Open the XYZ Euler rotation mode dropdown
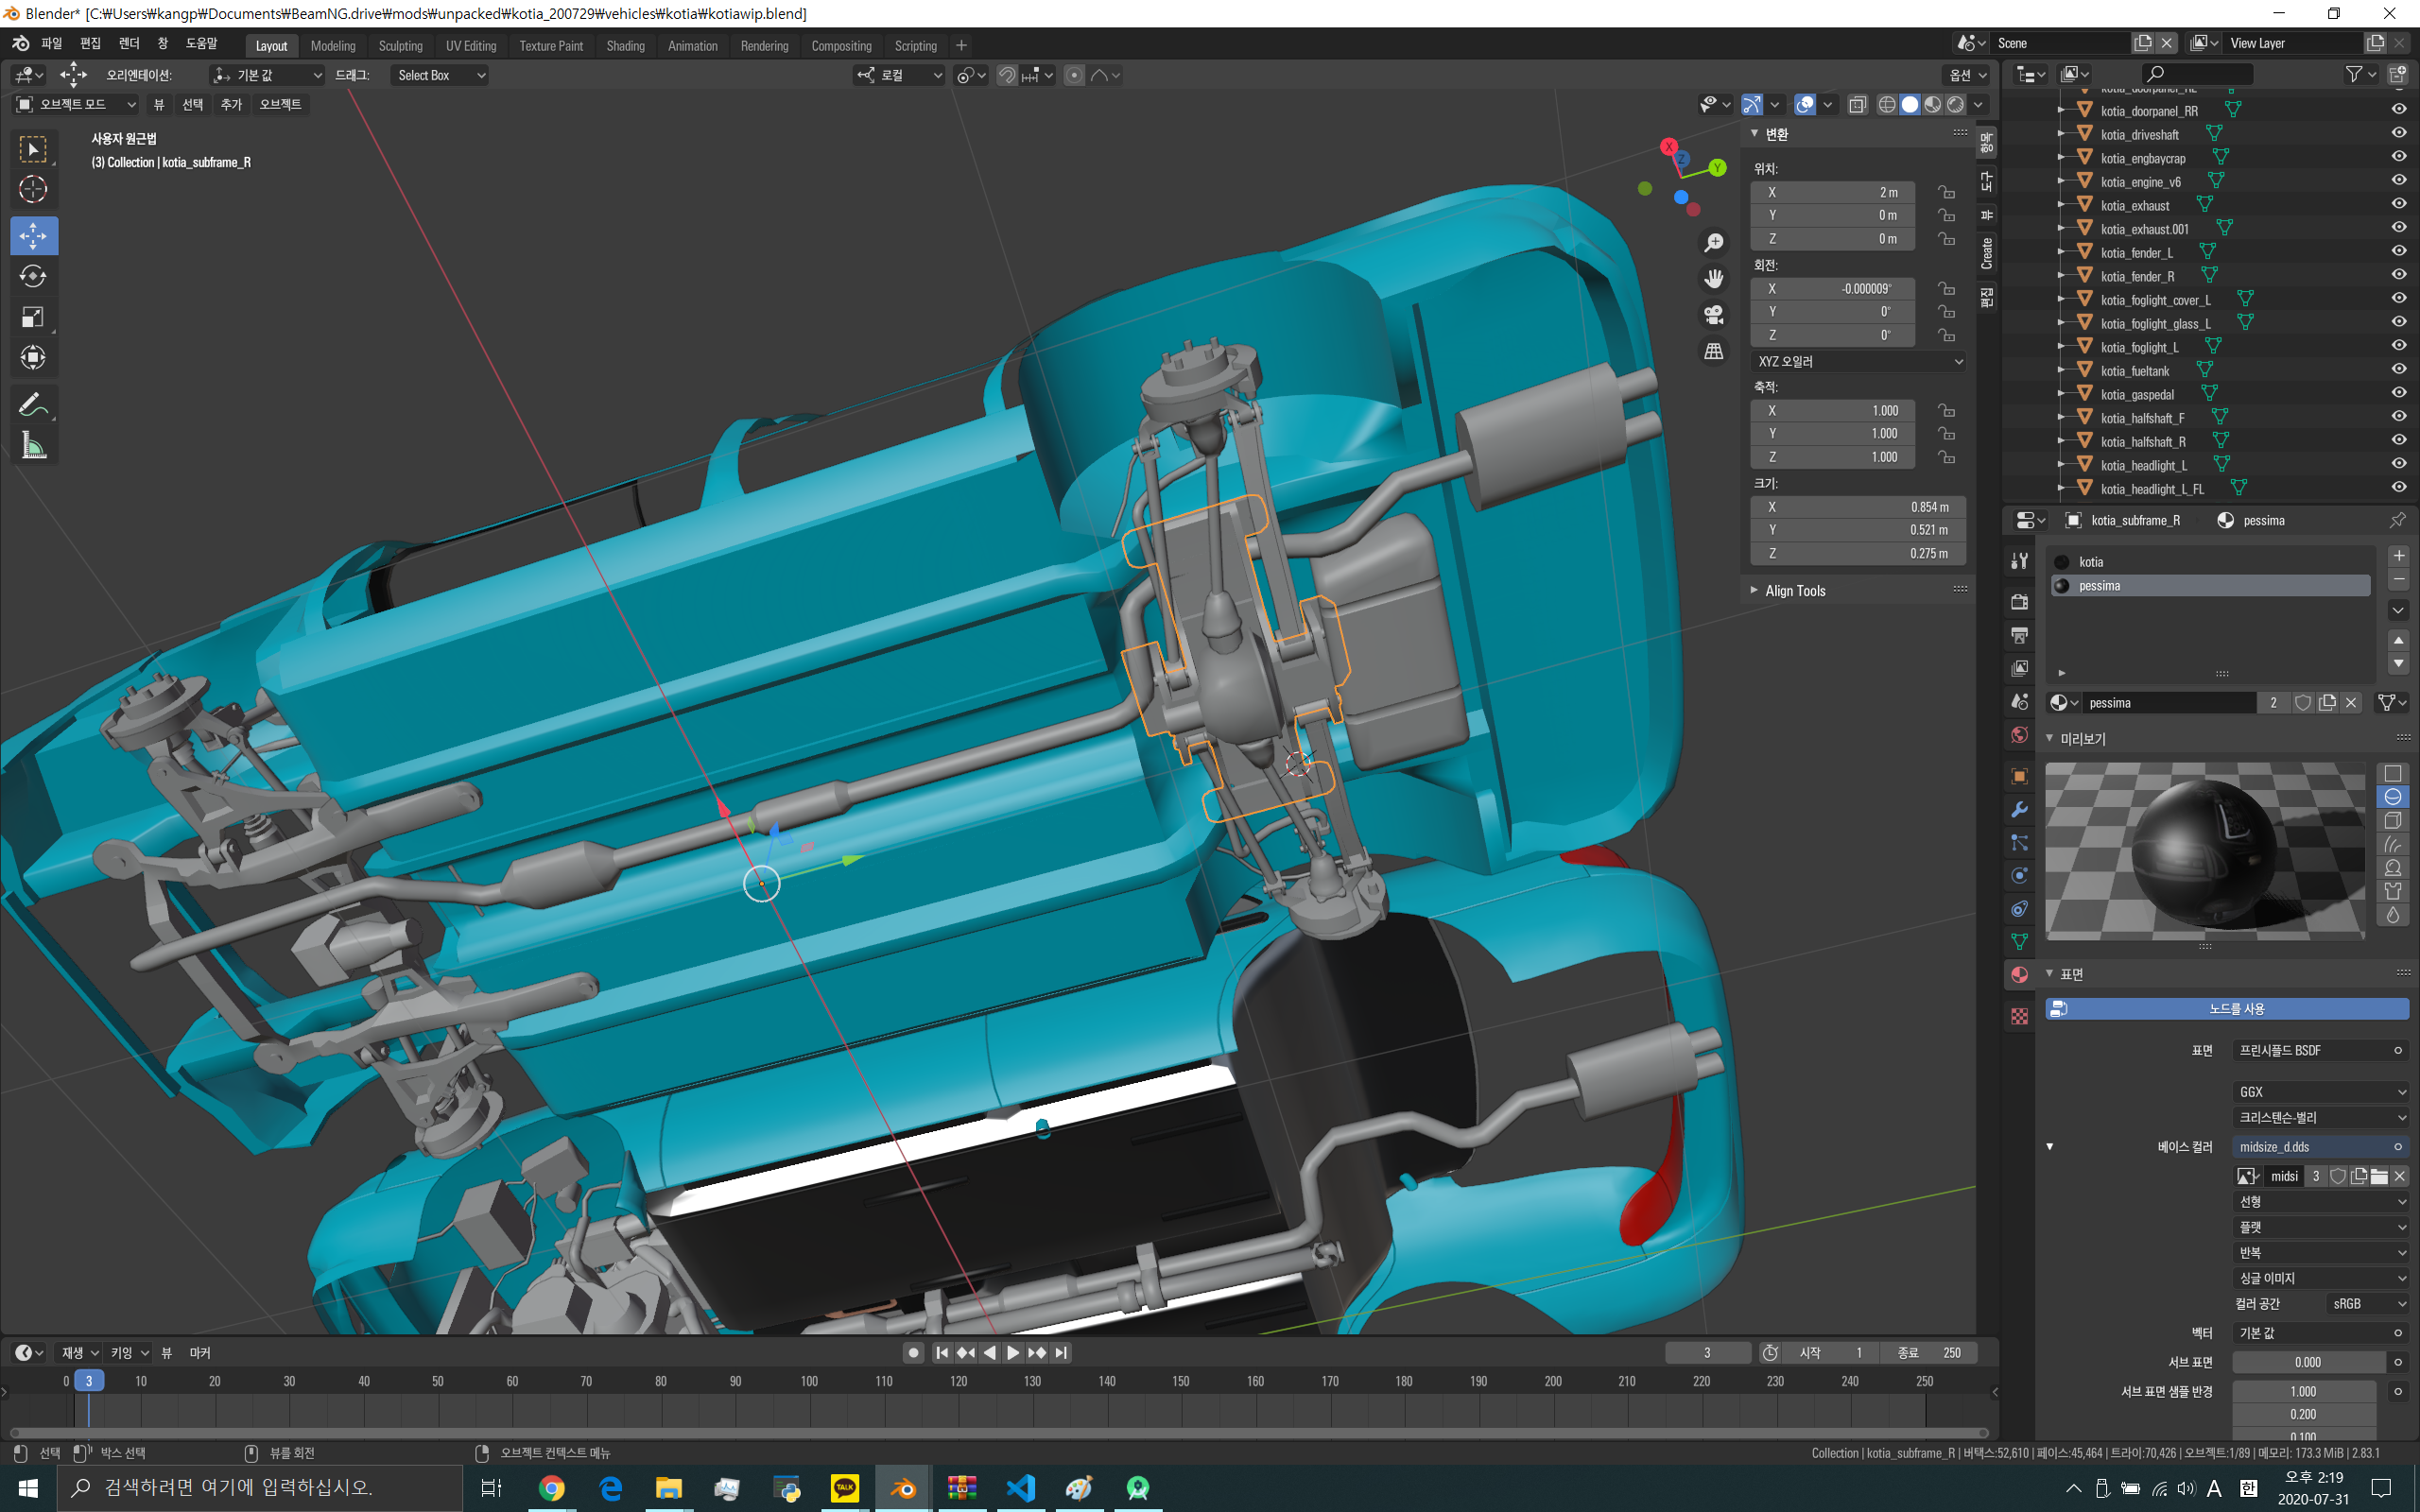Image resolution: width=2420 pixels, height=1512 pixels. pos(1858,361)
